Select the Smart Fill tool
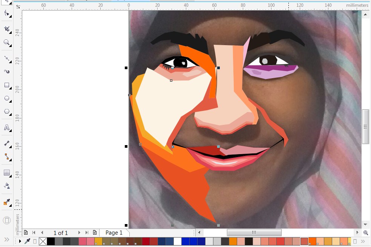Viewport: 371px width, 247px height. [6, 185]
